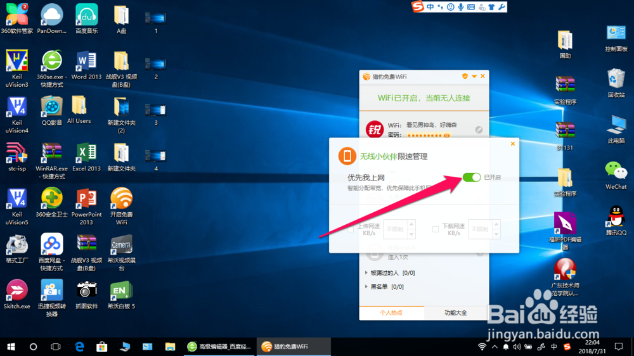This screenshot has height=356, width=634.
Task: Open 福昕PDF编辑器 desktop icon
Action: tap(565, 231)
